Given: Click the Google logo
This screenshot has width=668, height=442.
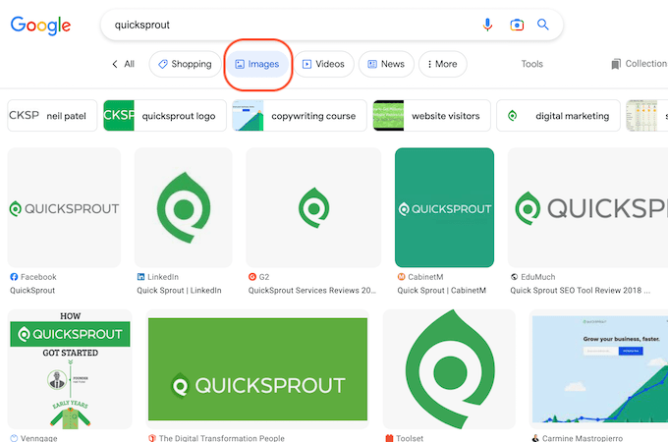Looking at the screenshot, I should [40, 26].
